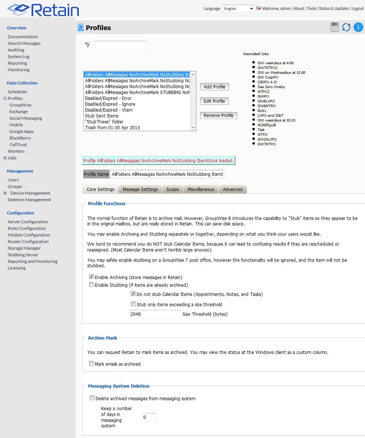Image resolution: width=365 pixels, height=438 pixels.
Task: Open Workers in the sidebar
Action: 16,151
